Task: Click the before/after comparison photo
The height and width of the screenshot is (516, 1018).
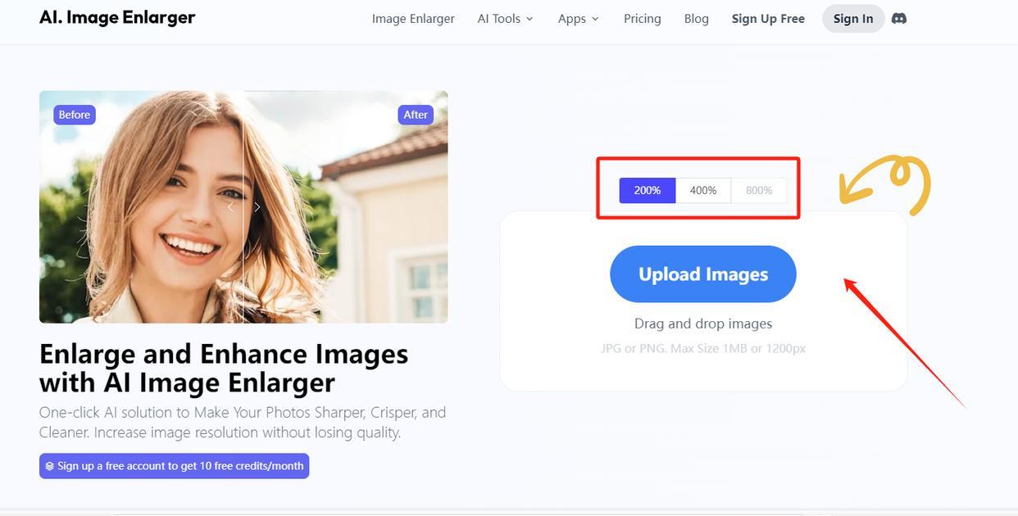Action: pyautogui.click(x=243, y=206)
